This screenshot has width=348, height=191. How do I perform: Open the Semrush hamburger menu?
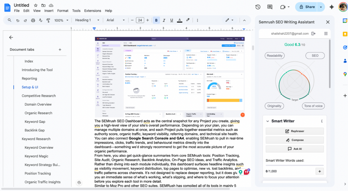pyautogui.click(x=326, y=34)
